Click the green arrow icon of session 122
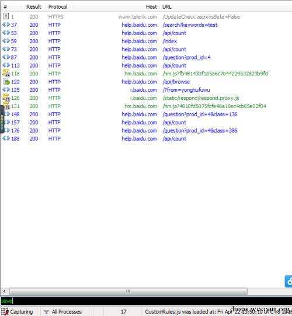The width and height of the screenshot is (292, 316). (x=6, y=82)
